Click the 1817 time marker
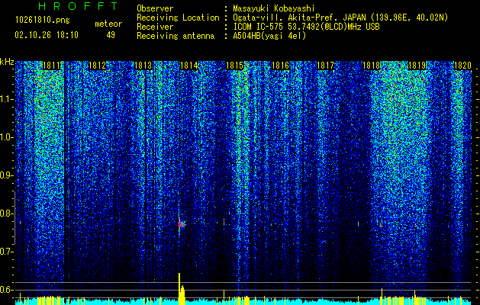480x305 pixels. [325, 66]
